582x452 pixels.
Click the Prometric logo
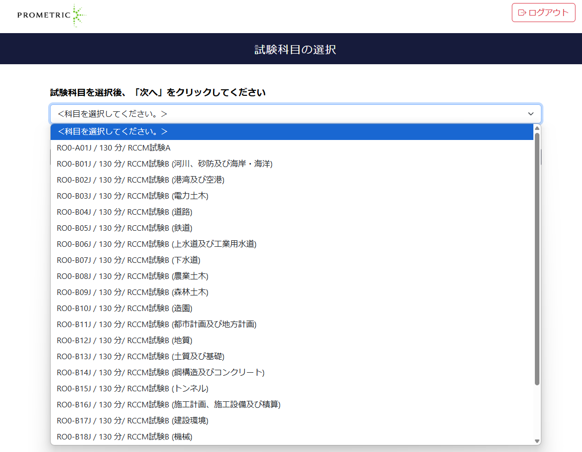(x=52, y=15)
